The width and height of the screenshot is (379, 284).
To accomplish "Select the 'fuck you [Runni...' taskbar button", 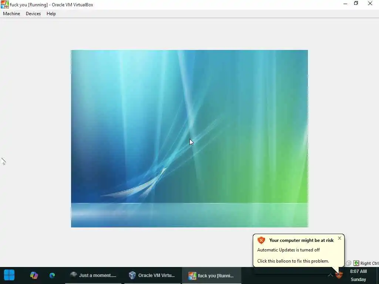I will (x=211, y=275).
